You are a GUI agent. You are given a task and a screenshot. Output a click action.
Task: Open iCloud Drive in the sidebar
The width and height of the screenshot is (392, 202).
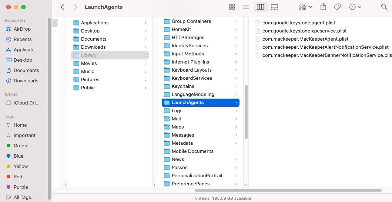[x=23, y=103]
